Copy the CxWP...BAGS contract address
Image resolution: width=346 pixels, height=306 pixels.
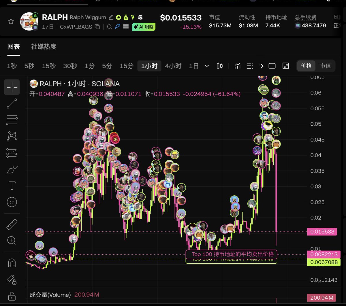point(97,27)
